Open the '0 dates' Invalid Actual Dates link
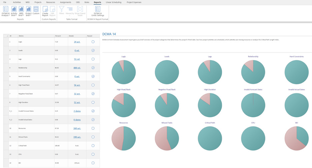 coord(77,120)
